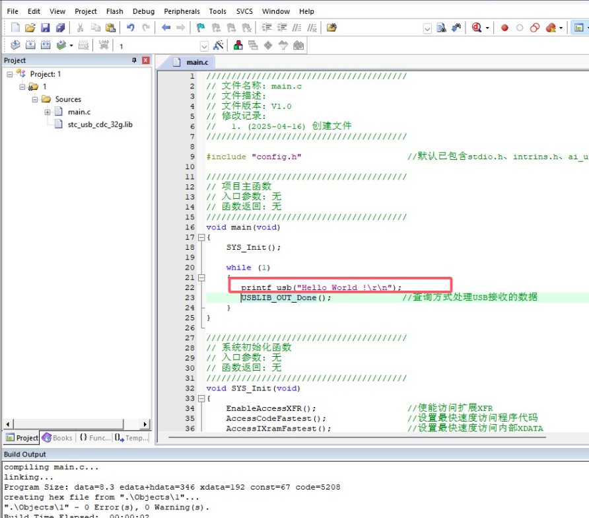589x518 pixels.
Task: Save the current file with the floppy icon
Action: coord(45,28)
